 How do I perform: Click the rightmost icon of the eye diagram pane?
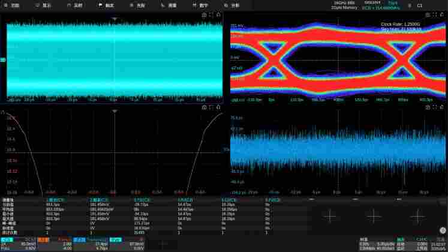click(441, 14)
